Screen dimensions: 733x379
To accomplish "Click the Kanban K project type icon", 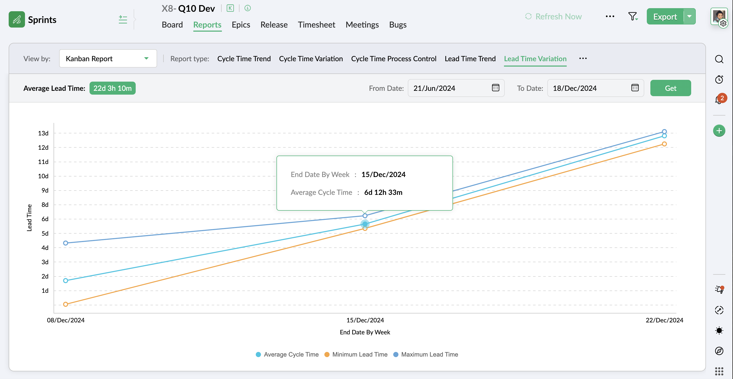I will pyautogui.click(x=230, y=8).
